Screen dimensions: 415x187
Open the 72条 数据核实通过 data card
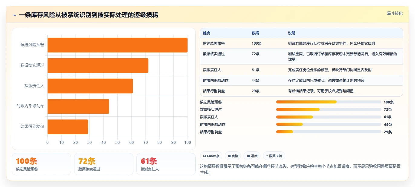(104, 164)
